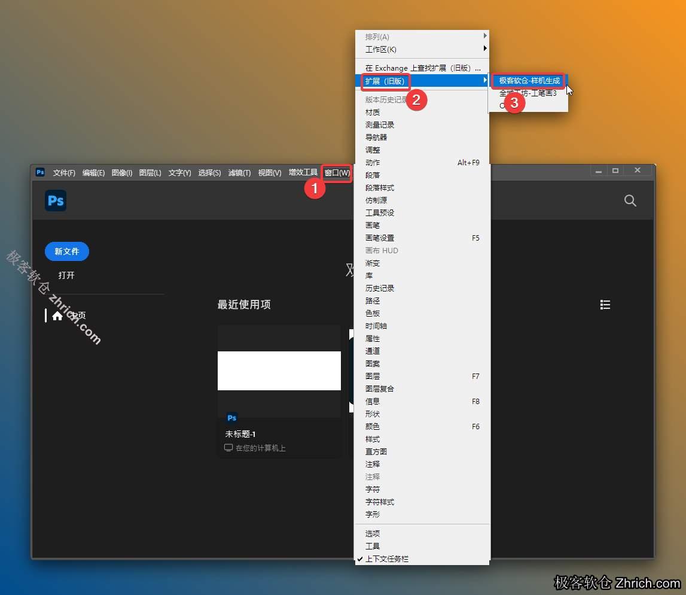Viewport: 686px width, 595px height.
Task: Click the search magnifier icon in Photoshop
Action: click(x=630, y=201)
